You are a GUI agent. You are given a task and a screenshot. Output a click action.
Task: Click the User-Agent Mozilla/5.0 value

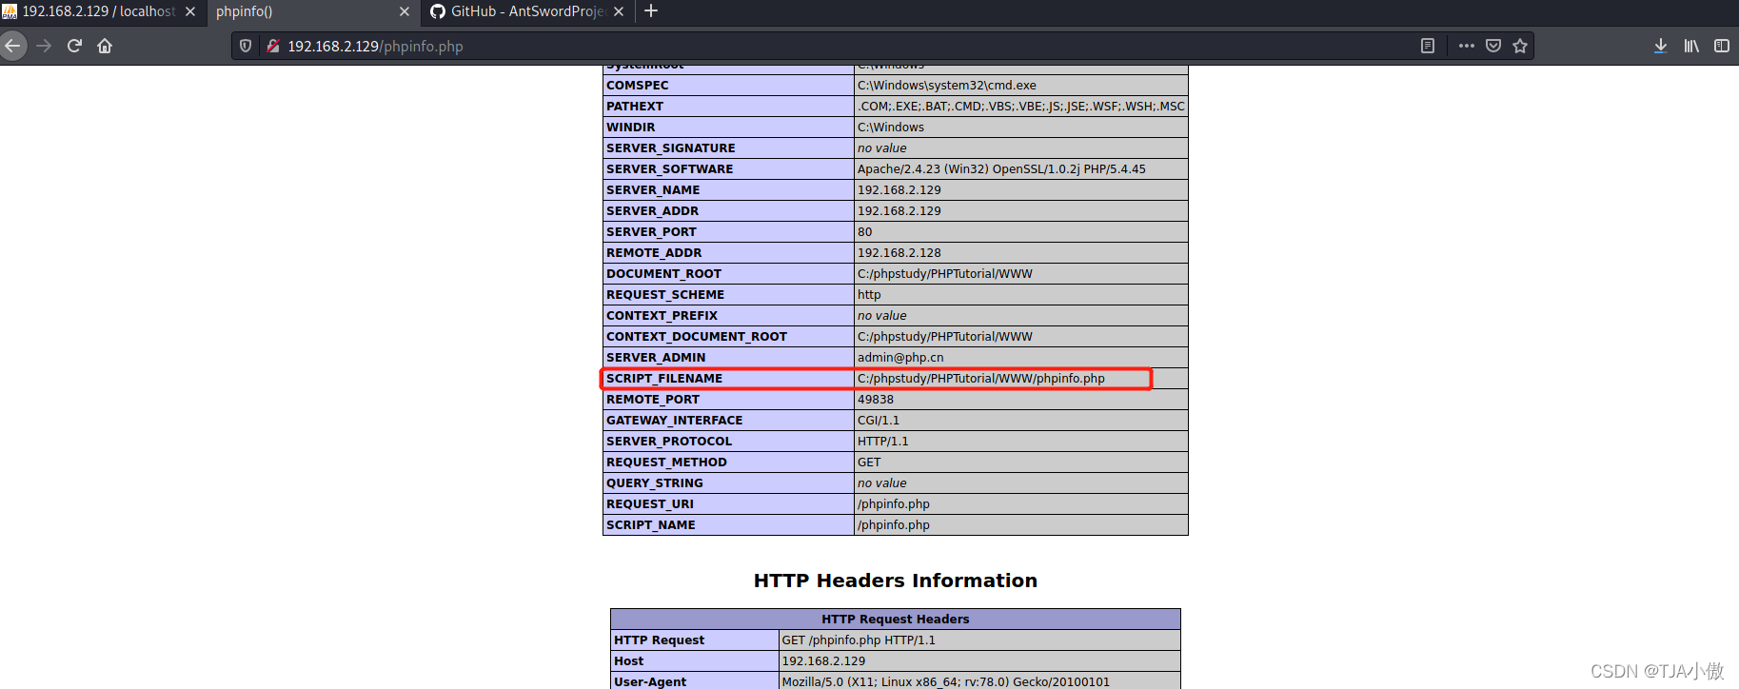point(945,681)
